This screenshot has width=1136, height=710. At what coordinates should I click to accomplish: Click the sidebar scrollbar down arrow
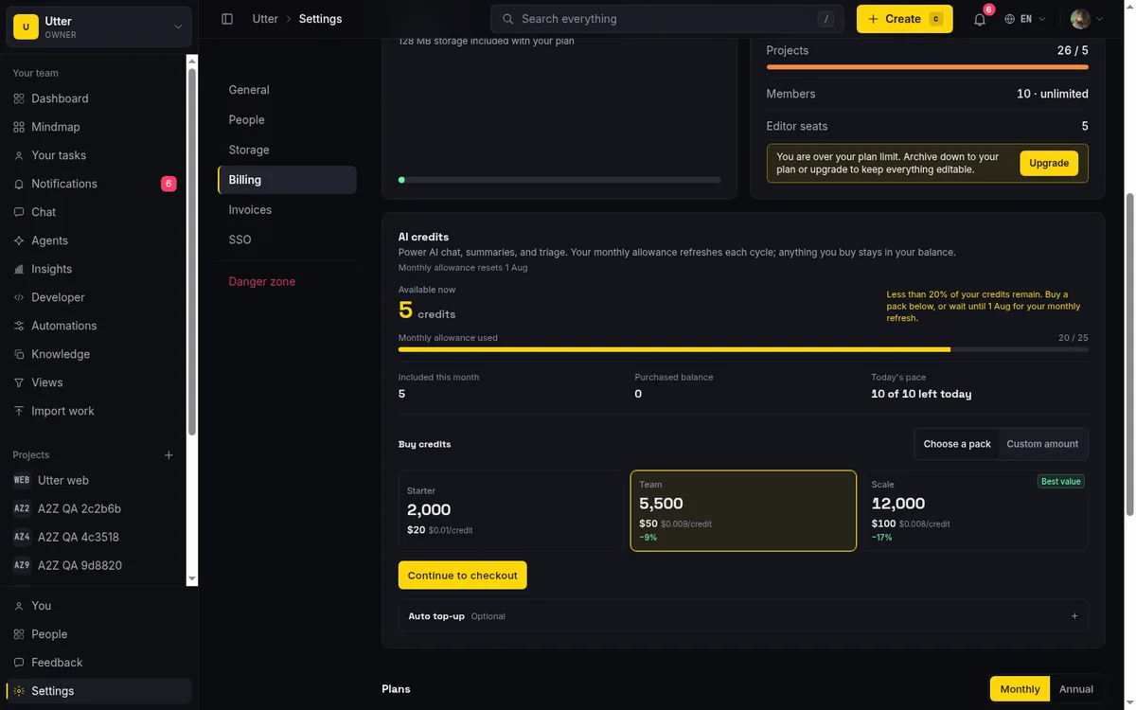[x=192, y=578]
